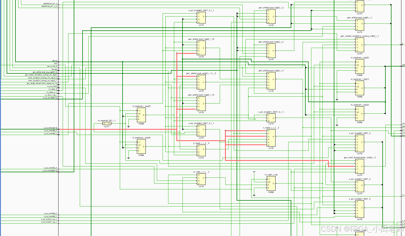This screenshot has height=236, width=405.
Task: Click the Q pin of m_payload_i_reg[0] FDRE
Action: 362,67
